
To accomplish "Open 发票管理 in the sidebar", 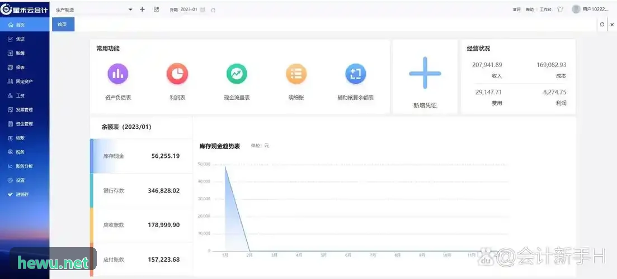I will (25, 109).
